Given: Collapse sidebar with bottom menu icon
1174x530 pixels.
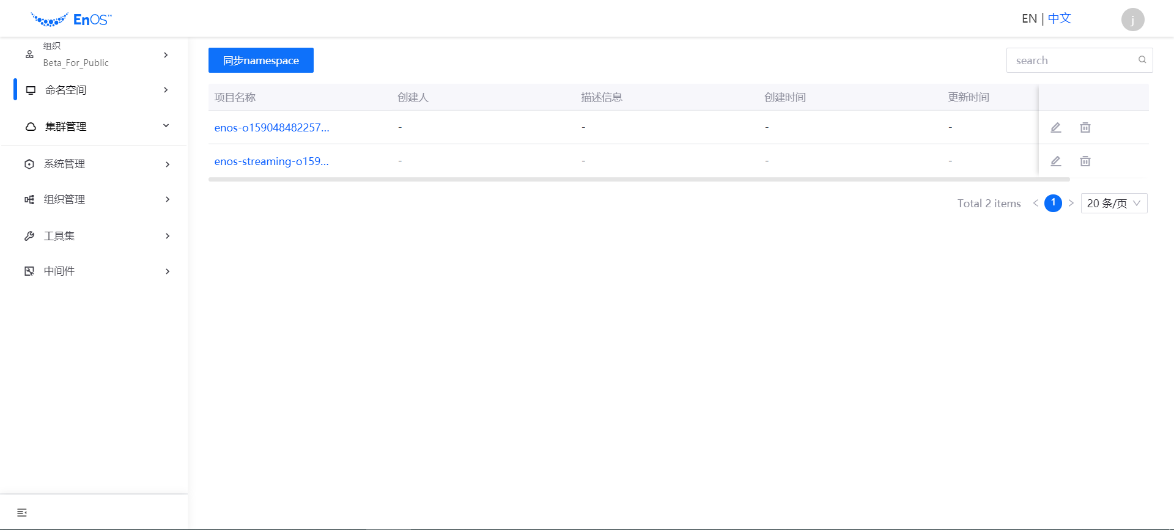Looking at the screenshot, I should (22, 512).
